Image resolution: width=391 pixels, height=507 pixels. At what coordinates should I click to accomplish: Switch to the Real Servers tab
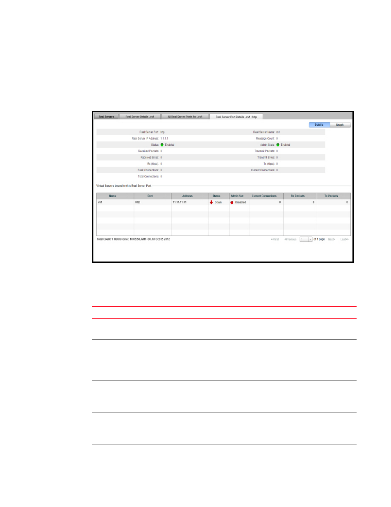tap(107, 117)
